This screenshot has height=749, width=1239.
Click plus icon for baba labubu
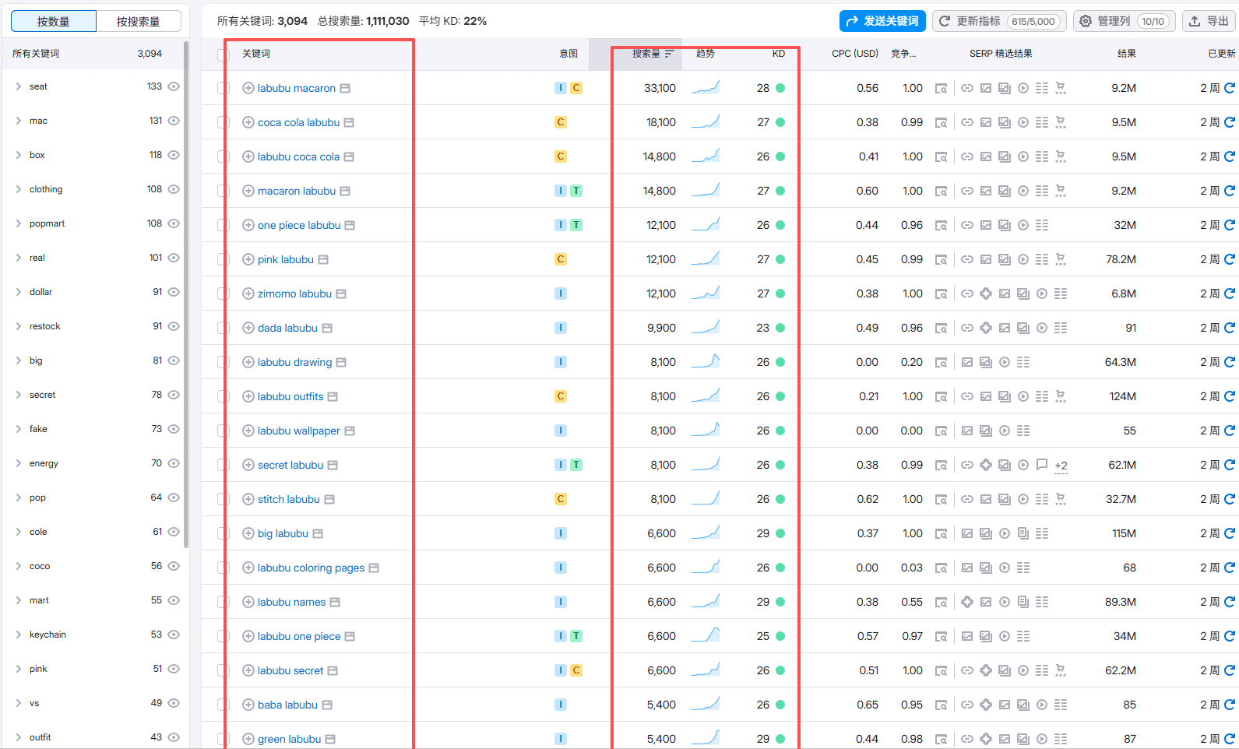(248, 705)
